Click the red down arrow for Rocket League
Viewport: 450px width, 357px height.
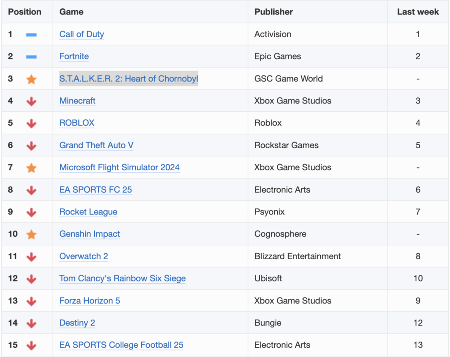coord(31,212)
